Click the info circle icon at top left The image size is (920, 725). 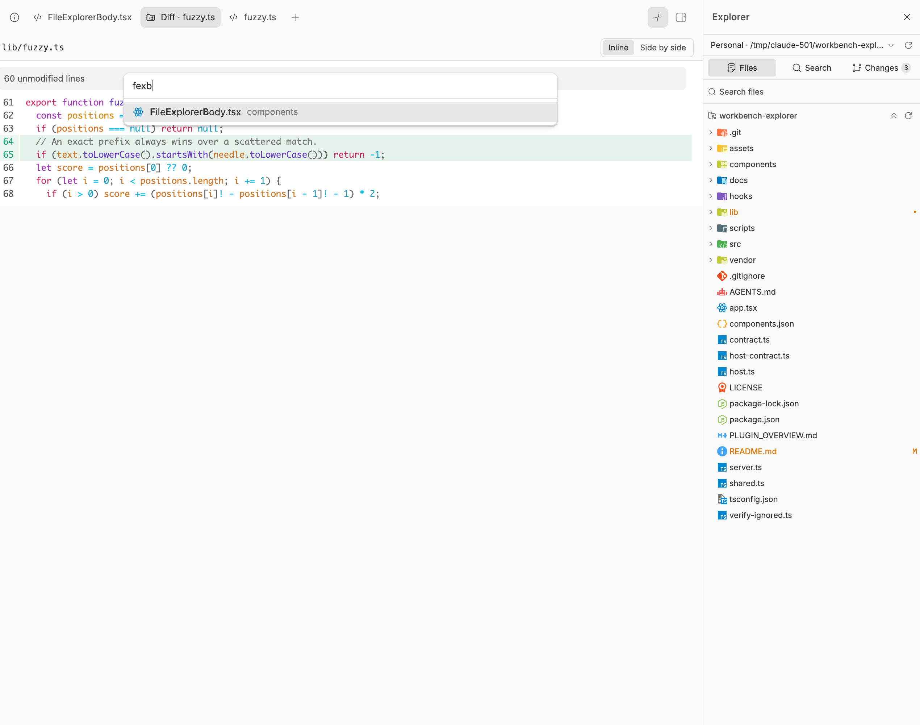click(14, 17)
